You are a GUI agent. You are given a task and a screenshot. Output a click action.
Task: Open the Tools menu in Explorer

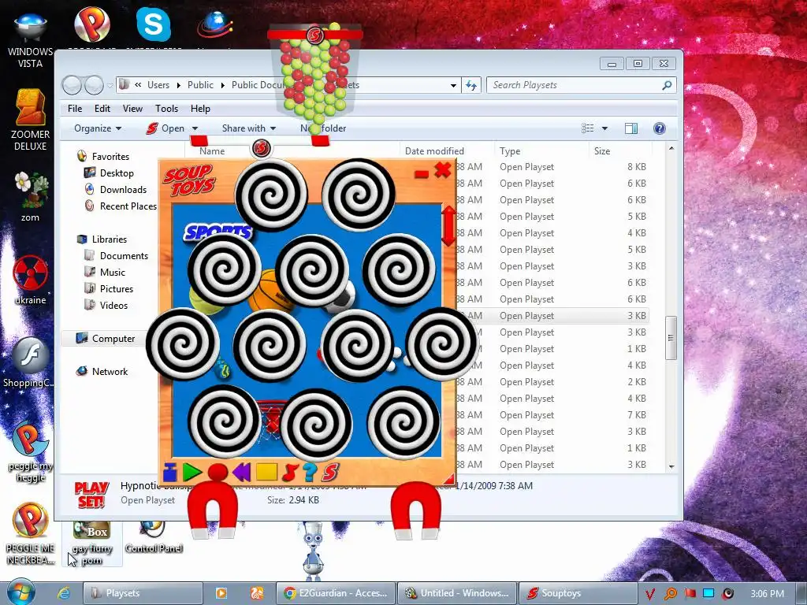pyautogui.click(x=166, y=109)
